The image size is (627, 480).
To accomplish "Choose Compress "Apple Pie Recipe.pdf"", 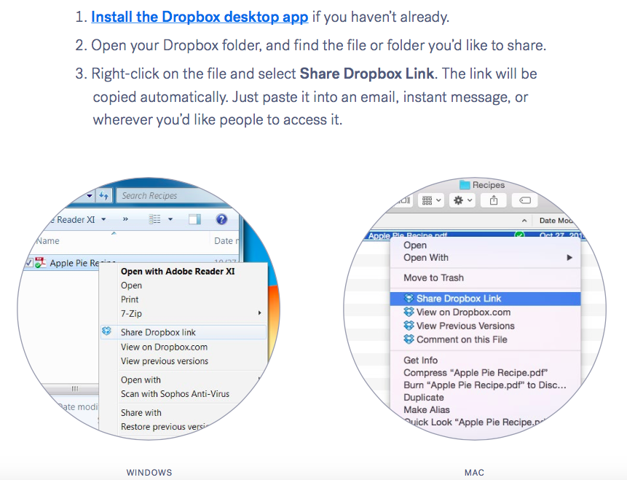I will click(x=476, y=373).
